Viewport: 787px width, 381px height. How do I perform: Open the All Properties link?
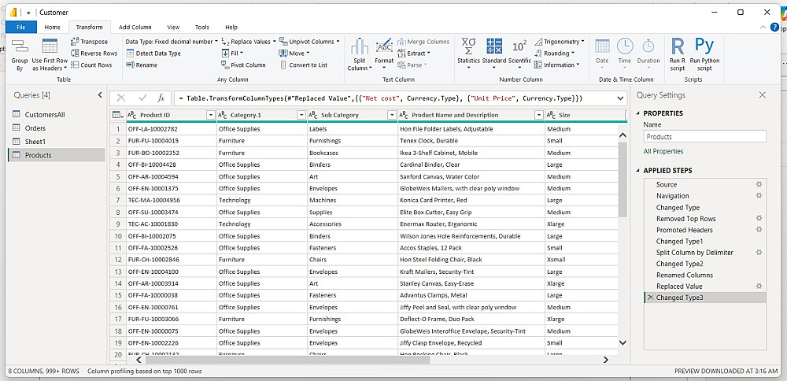point(663,151)
